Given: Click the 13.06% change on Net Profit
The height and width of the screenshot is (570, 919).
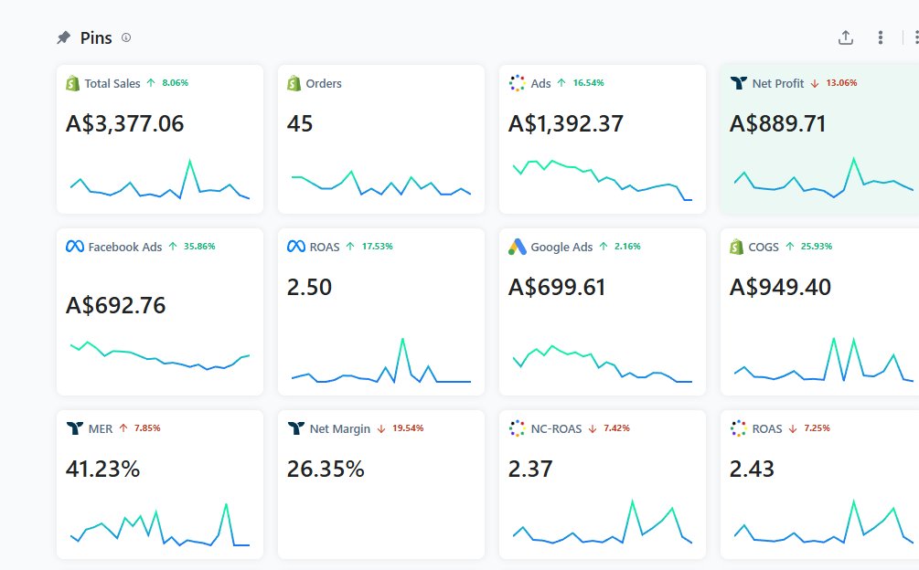Looking at the screenshot, I should 841,82.
